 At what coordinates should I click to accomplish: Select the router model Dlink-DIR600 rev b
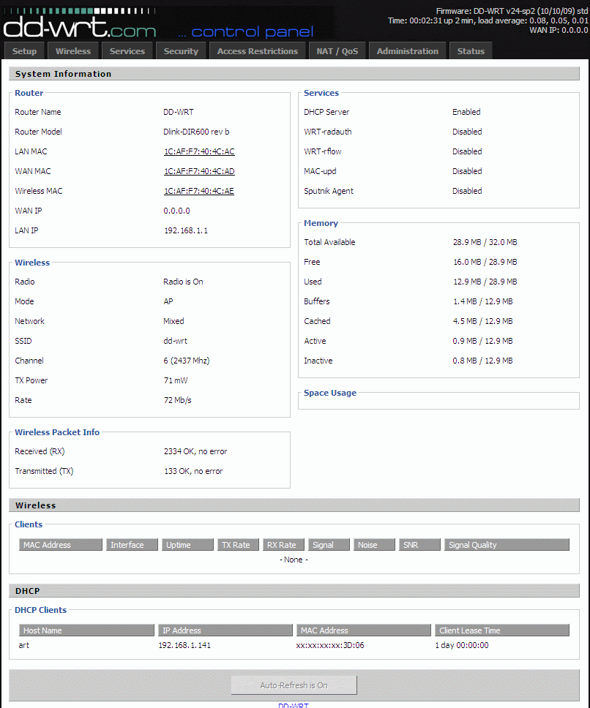pyautogui.click(x=196, y=132)
